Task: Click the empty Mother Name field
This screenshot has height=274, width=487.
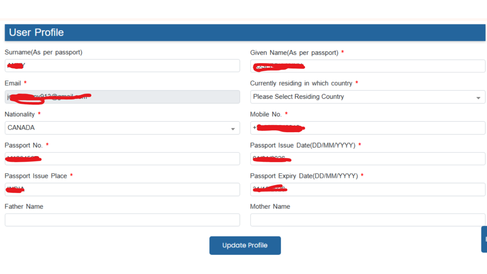Action: pyautogui.click(x=368, y=220)
